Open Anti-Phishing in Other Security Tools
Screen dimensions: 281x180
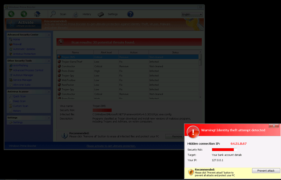(x=20, y=66)
